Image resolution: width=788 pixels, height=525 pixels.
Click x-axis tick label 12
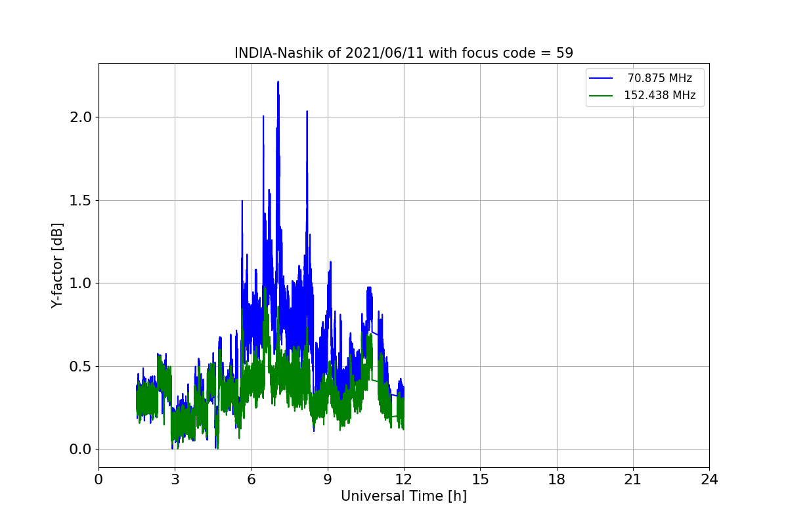pyautogui.click(x=404, y=479)
